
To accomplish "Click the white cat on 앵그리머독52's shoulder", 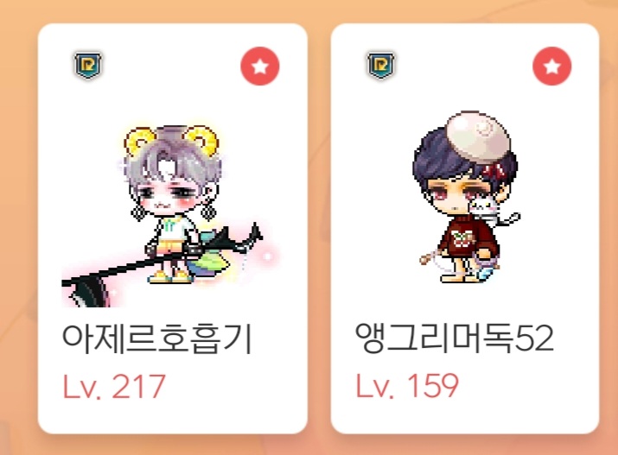I will (485, 208).
